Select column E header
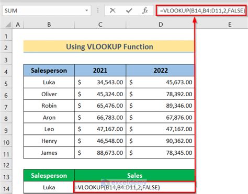This screenshot has width=248, height=194. [230, 25]
